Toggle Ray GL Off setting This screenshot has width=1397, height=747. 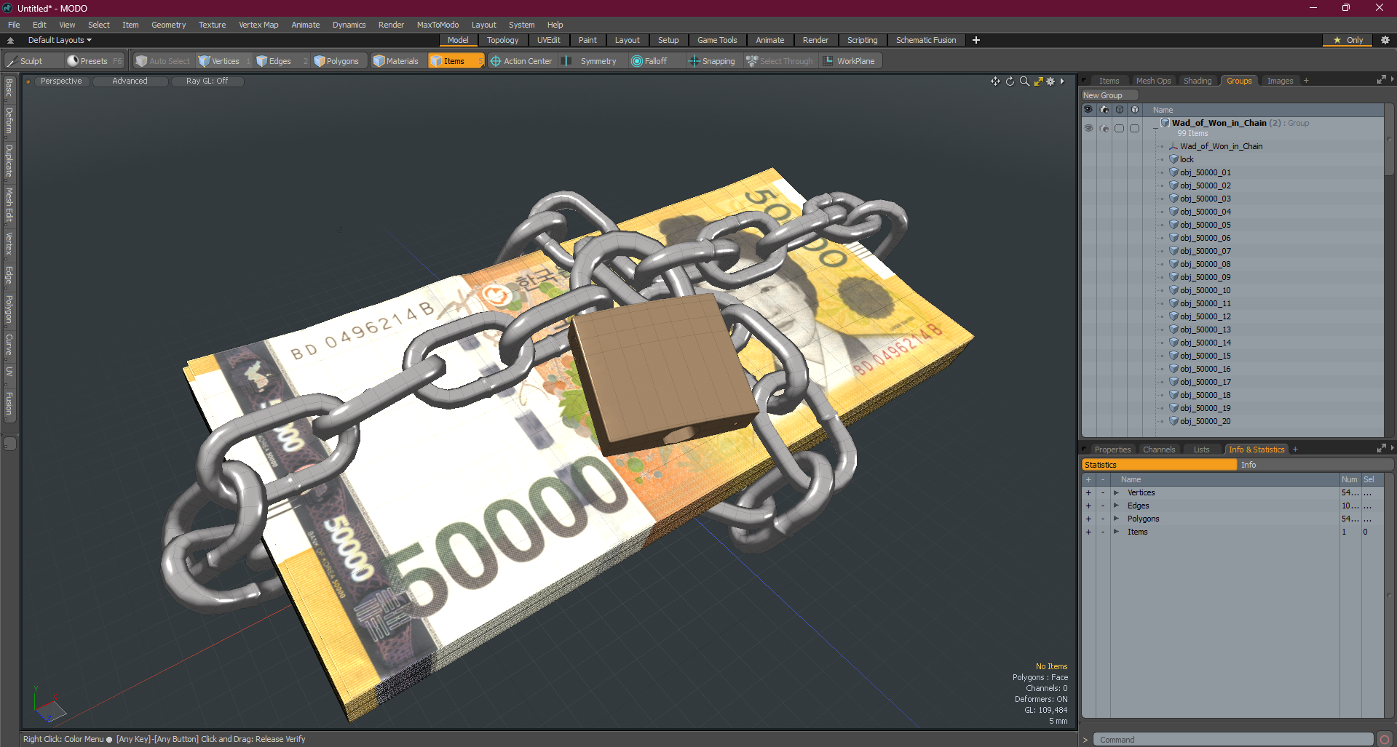[207, 81]
